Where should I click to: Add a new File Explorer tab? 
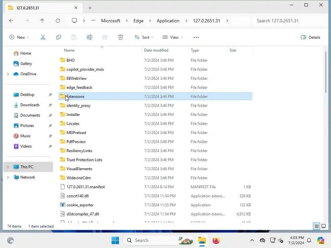pyautogui.click(x=90, y=8)
